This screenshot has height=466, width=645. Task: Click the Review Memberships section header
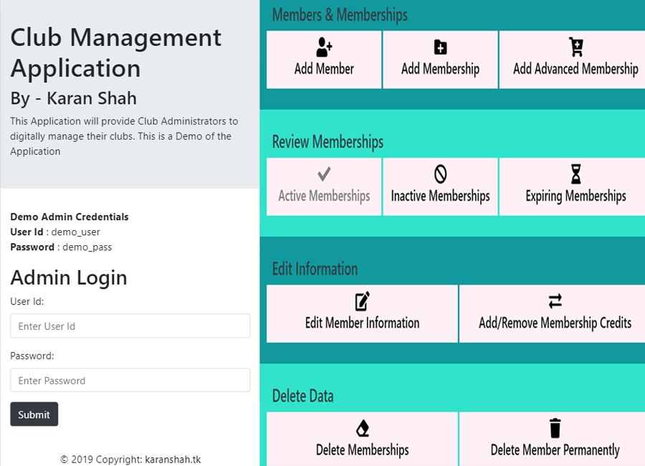pos(327,142)
